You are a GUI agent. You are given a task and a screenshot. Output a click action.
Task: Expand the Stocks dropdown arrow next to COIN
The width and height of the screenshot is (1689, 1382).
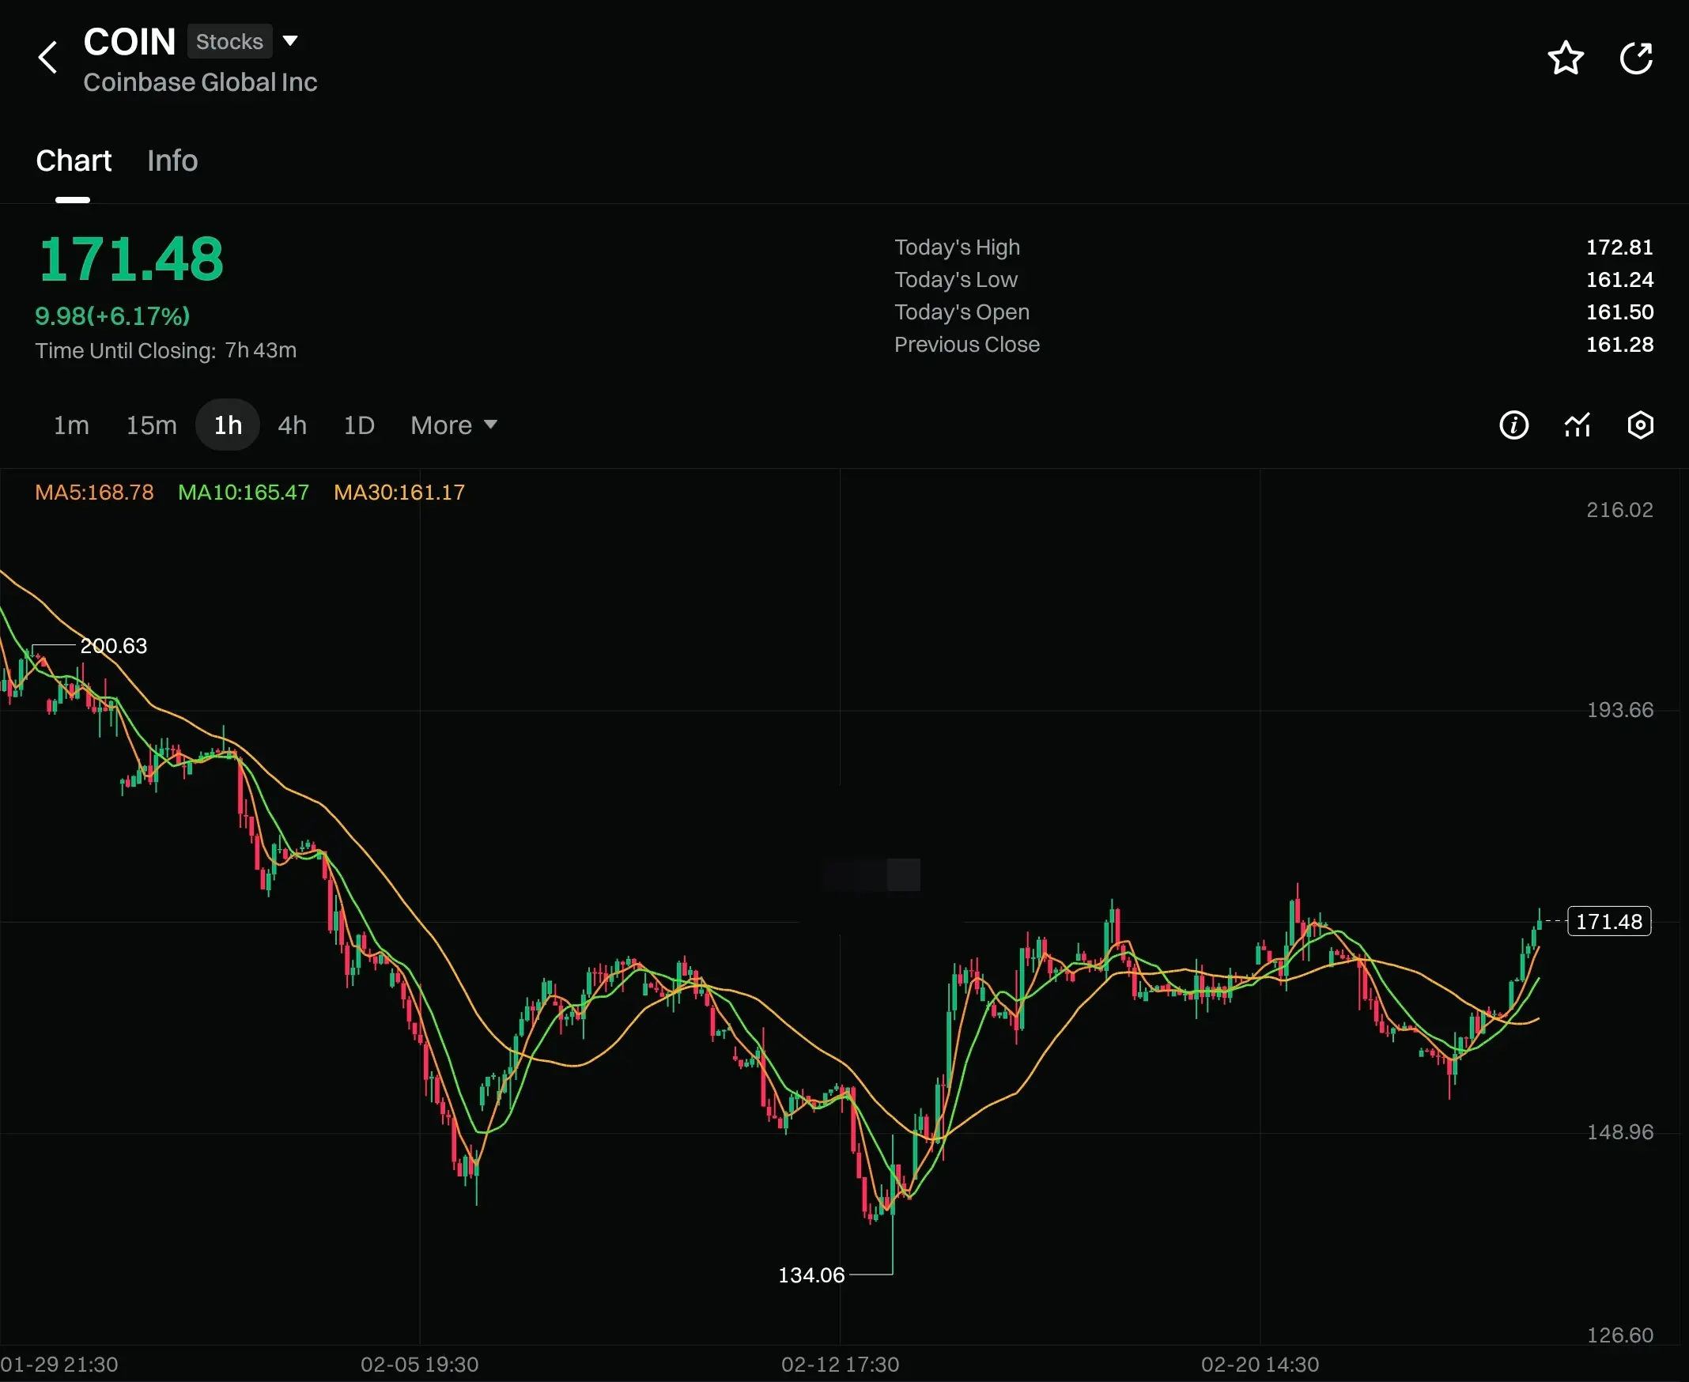(x=291, y=40)
